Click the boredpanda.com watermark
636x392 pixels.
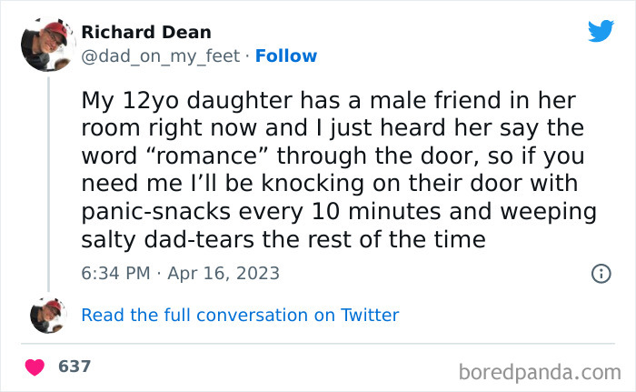540,371
